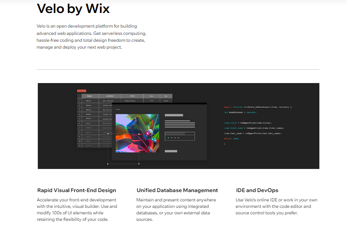The image size is (347, 235).
Task: Click the teal pagination dot in the mockup
Action: (168, 138)
